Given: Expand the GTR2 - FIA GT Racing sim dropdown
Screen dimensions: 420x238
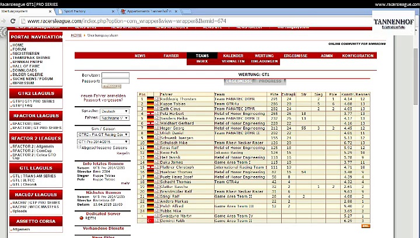Looking at the screenshot, I should 103,134.
